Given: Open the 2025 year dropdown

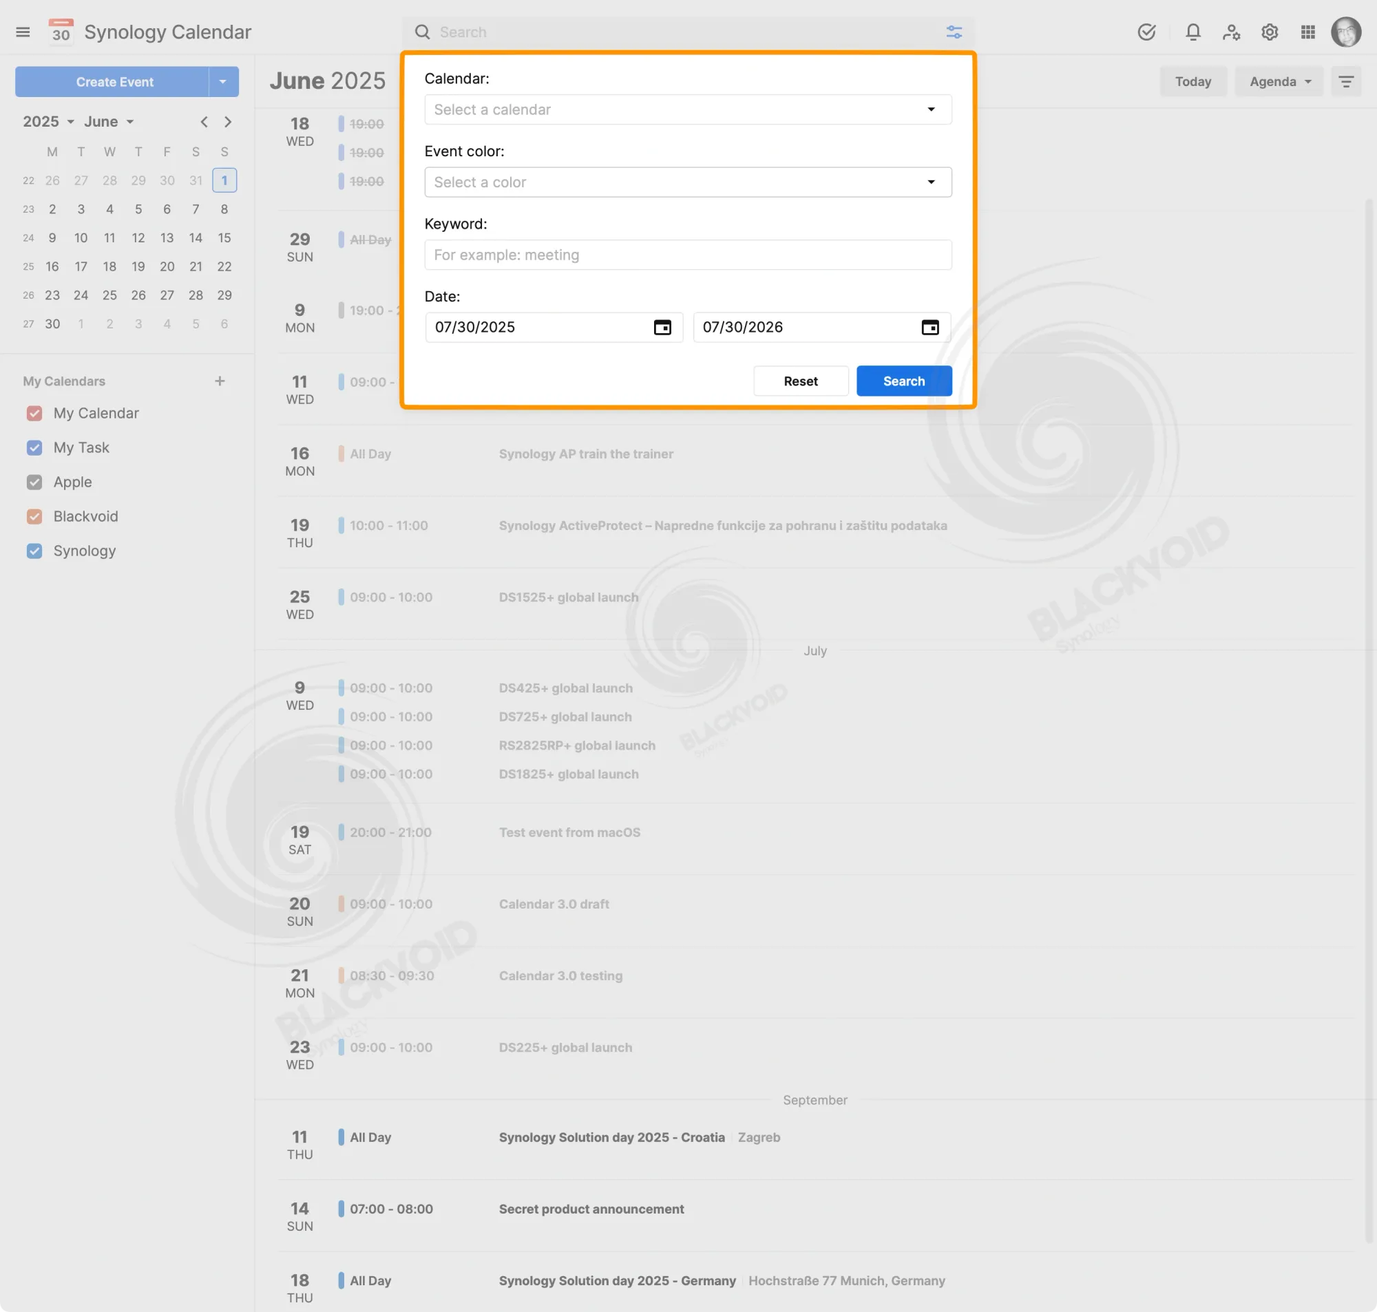Looking at the screenshot, I should click(x=48, y=122).
